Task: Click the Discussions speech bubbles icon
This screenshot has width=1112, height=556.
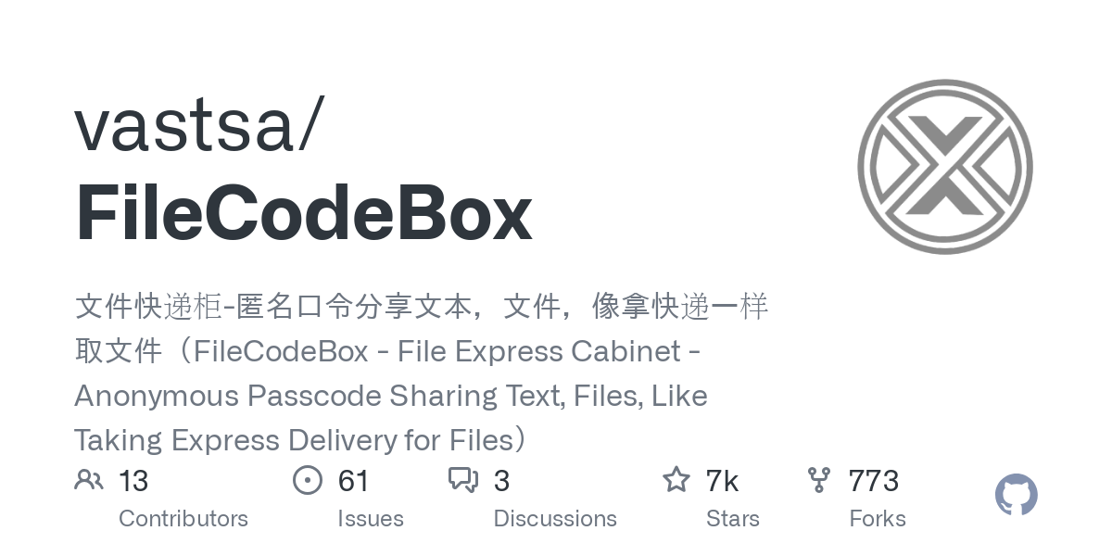Action: pyautogui.click(x=463, y=480)
